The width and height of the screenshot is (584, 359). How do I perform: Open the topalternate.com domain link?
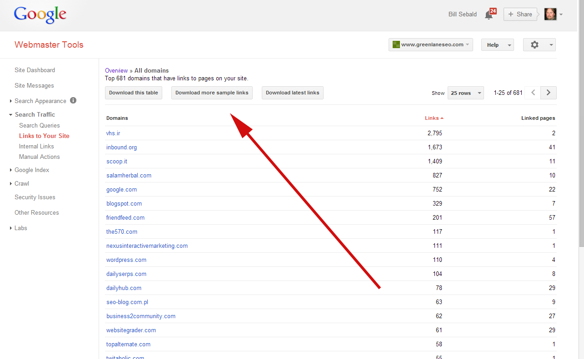pyautogui.click(x=128, y=344)
